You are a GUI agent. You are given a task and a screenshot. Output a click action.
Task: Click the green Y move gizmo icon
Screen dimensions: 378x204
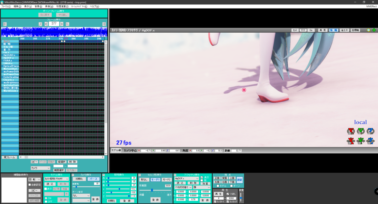[361, 141]
